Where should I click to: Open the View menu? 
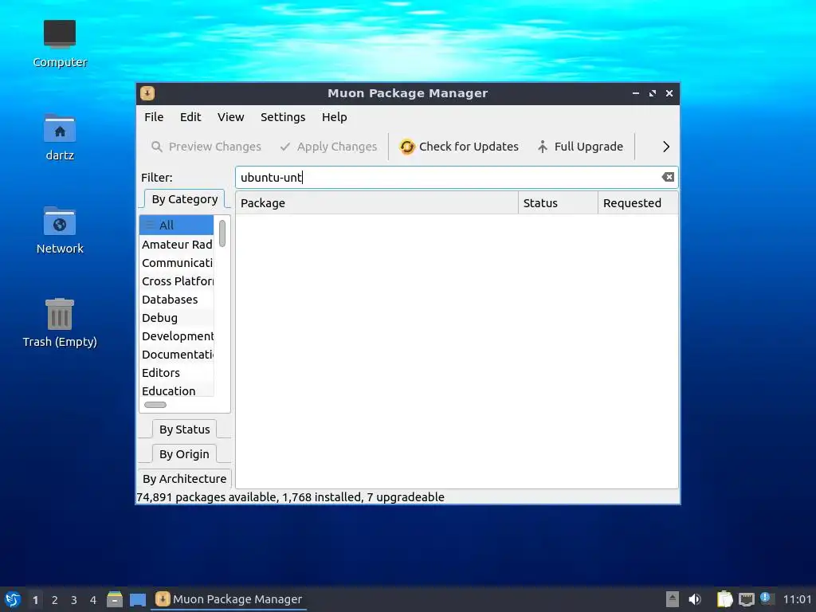(230, 117)
